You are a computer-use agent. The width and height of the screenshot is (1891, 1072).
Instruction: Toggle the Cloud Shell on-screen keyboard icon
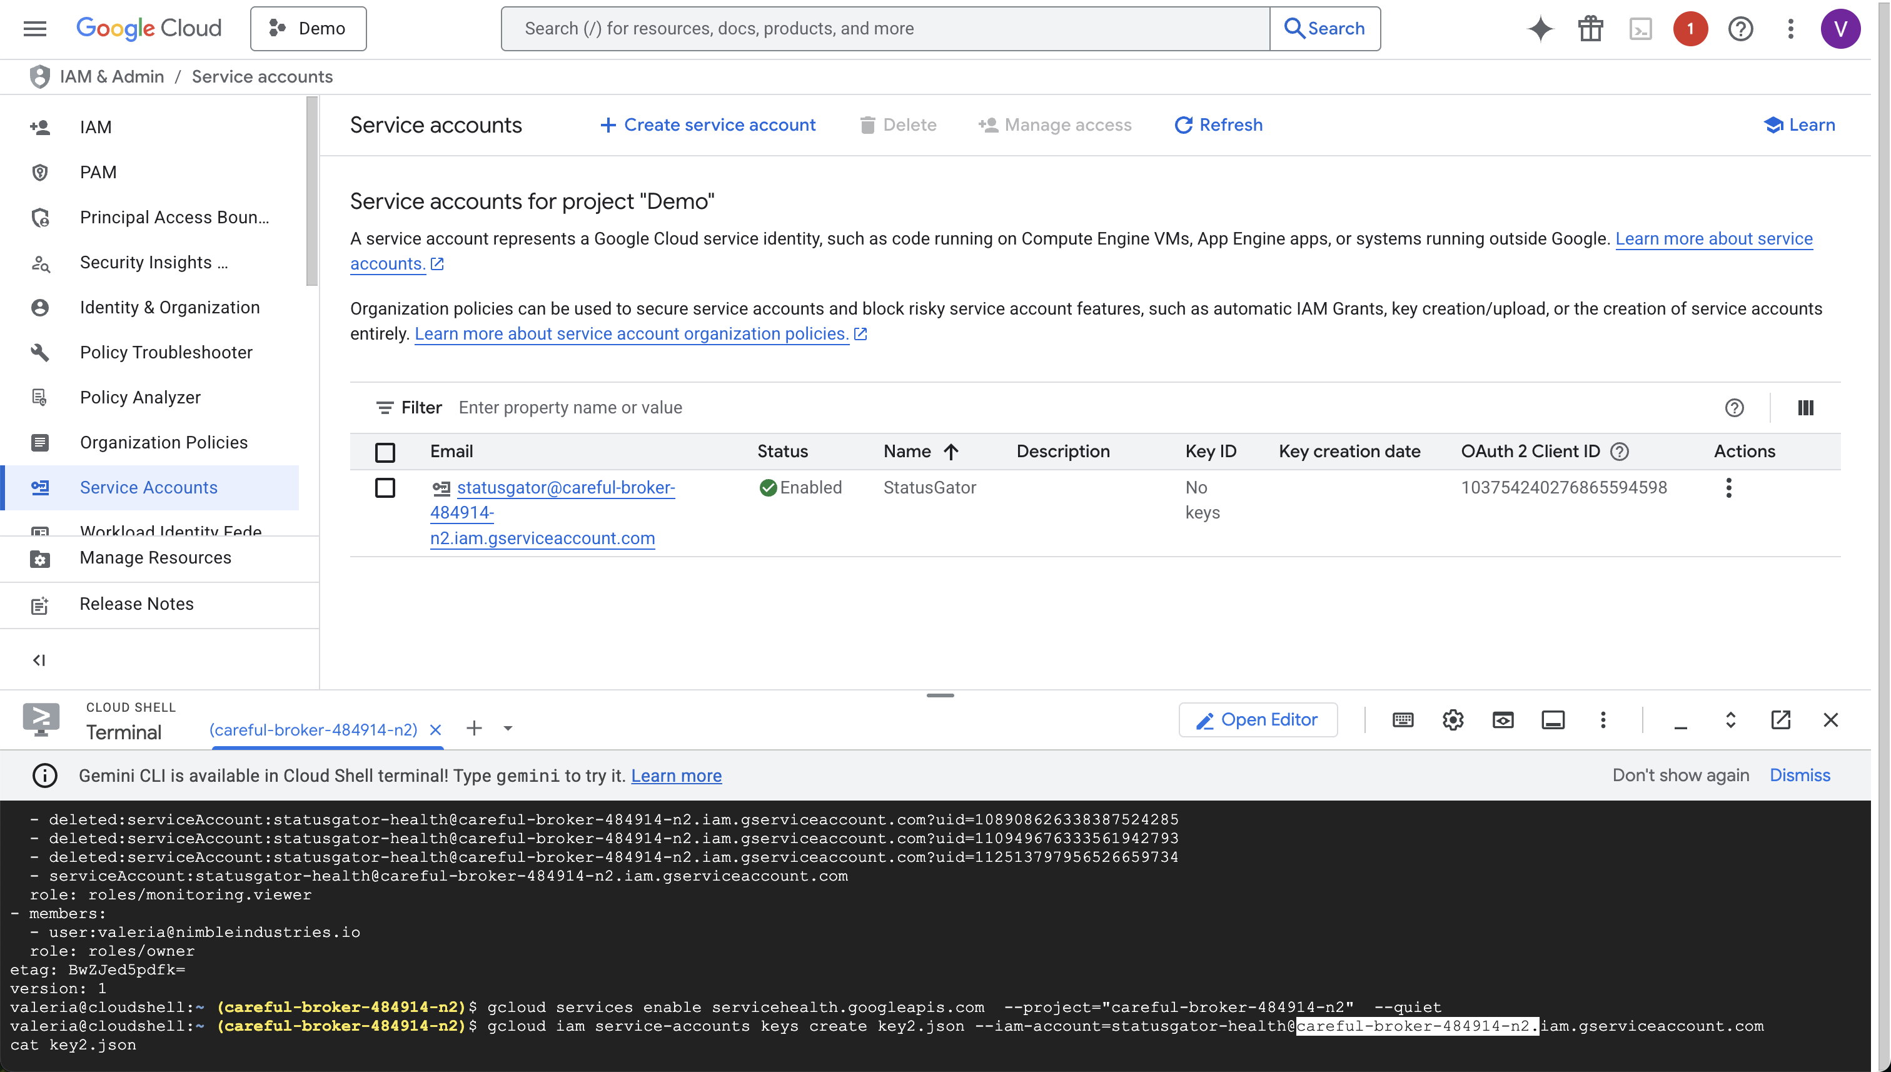point(1402,719)
